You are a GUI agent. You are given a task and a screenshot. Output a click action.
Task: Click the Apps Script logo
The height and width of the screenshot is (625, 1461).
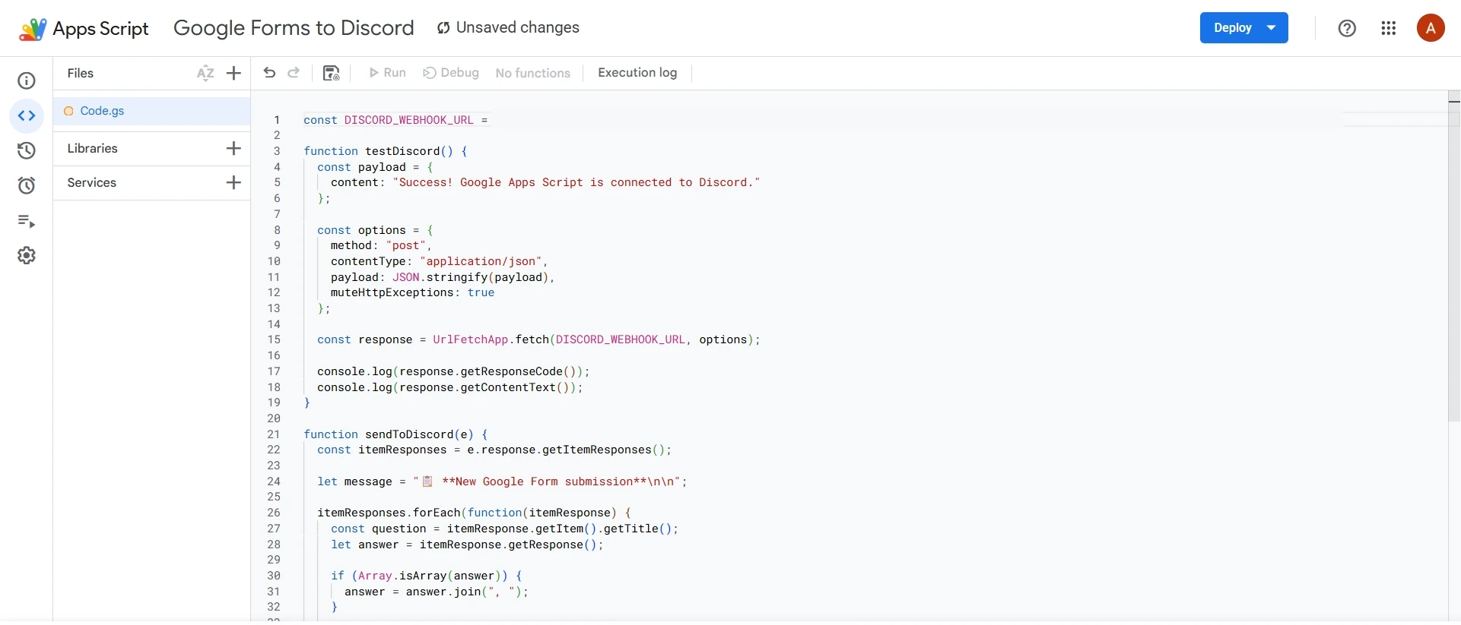click(33, 29)
